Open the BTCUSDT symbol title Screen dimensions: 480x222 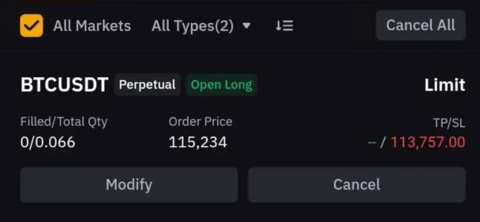point(64,85)
